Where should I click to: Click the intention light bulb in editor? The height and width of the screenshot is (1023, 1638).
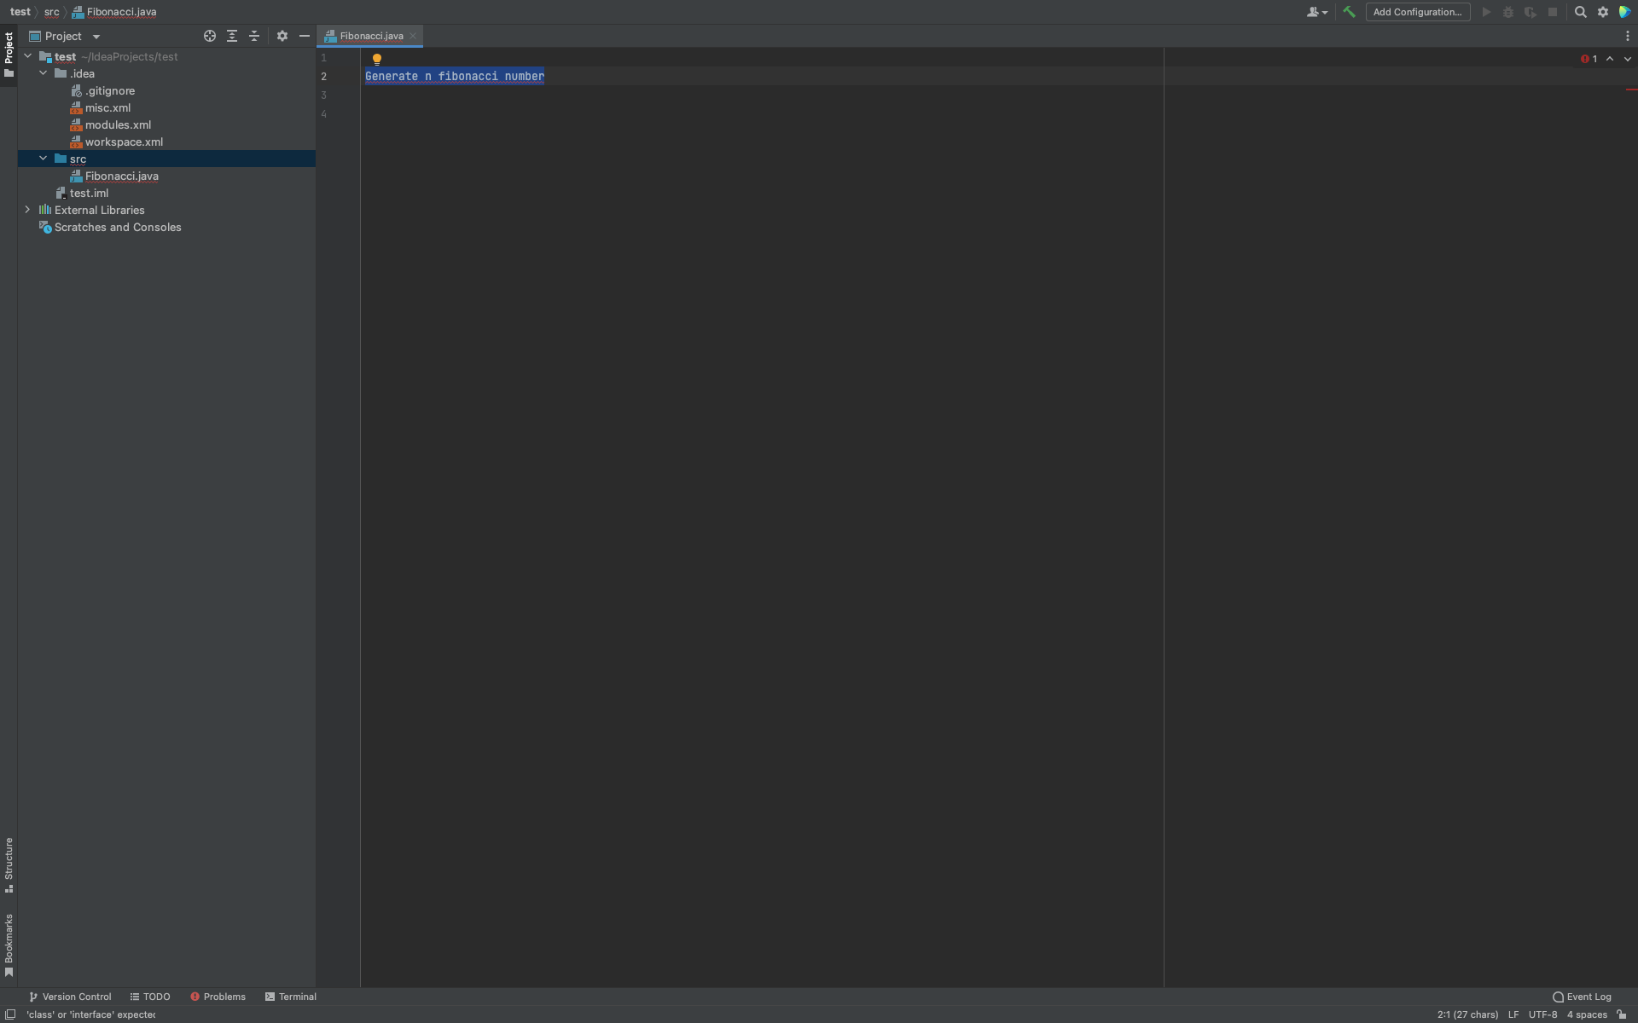point(377,59)
